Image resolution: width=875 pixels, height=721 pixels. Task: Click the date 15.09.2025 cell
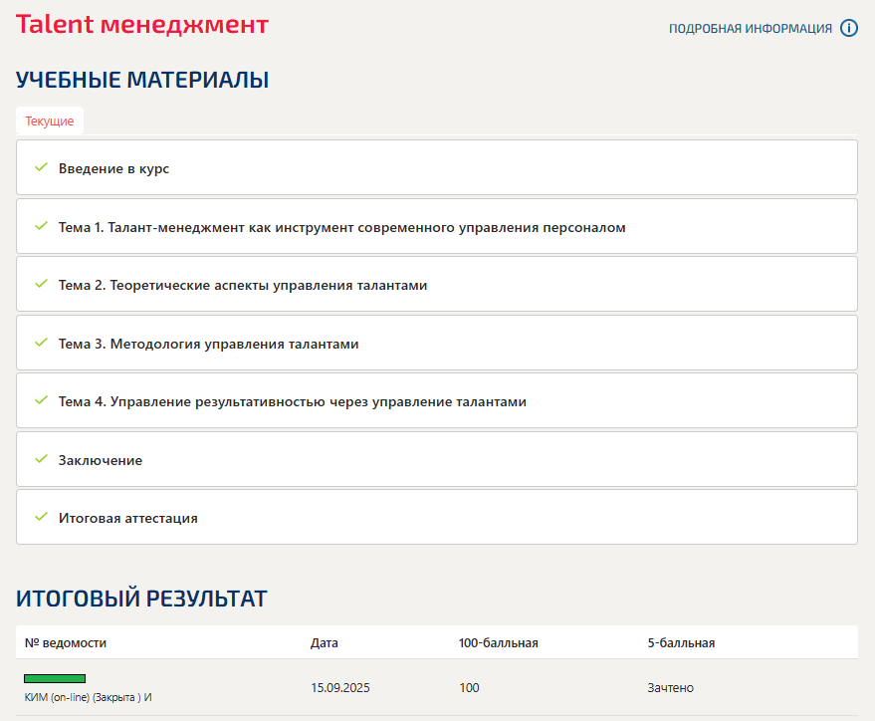[x=340, y=687]
